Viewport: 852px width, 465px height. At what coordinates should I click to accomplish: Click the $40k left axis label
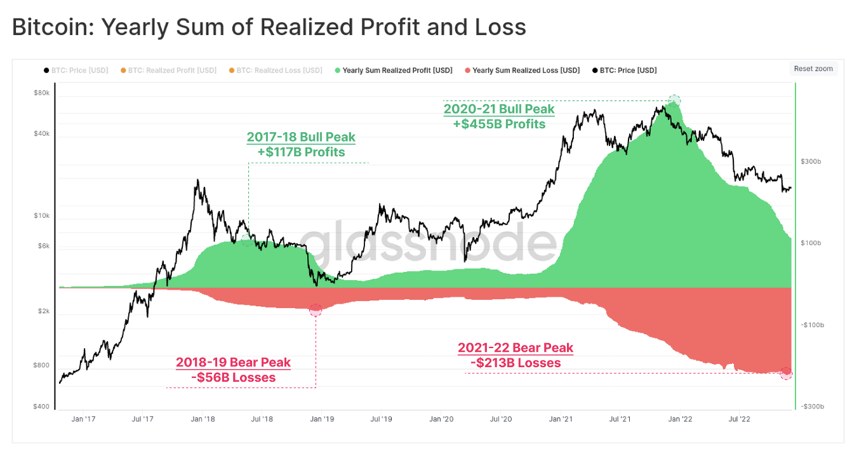point(41,134)
